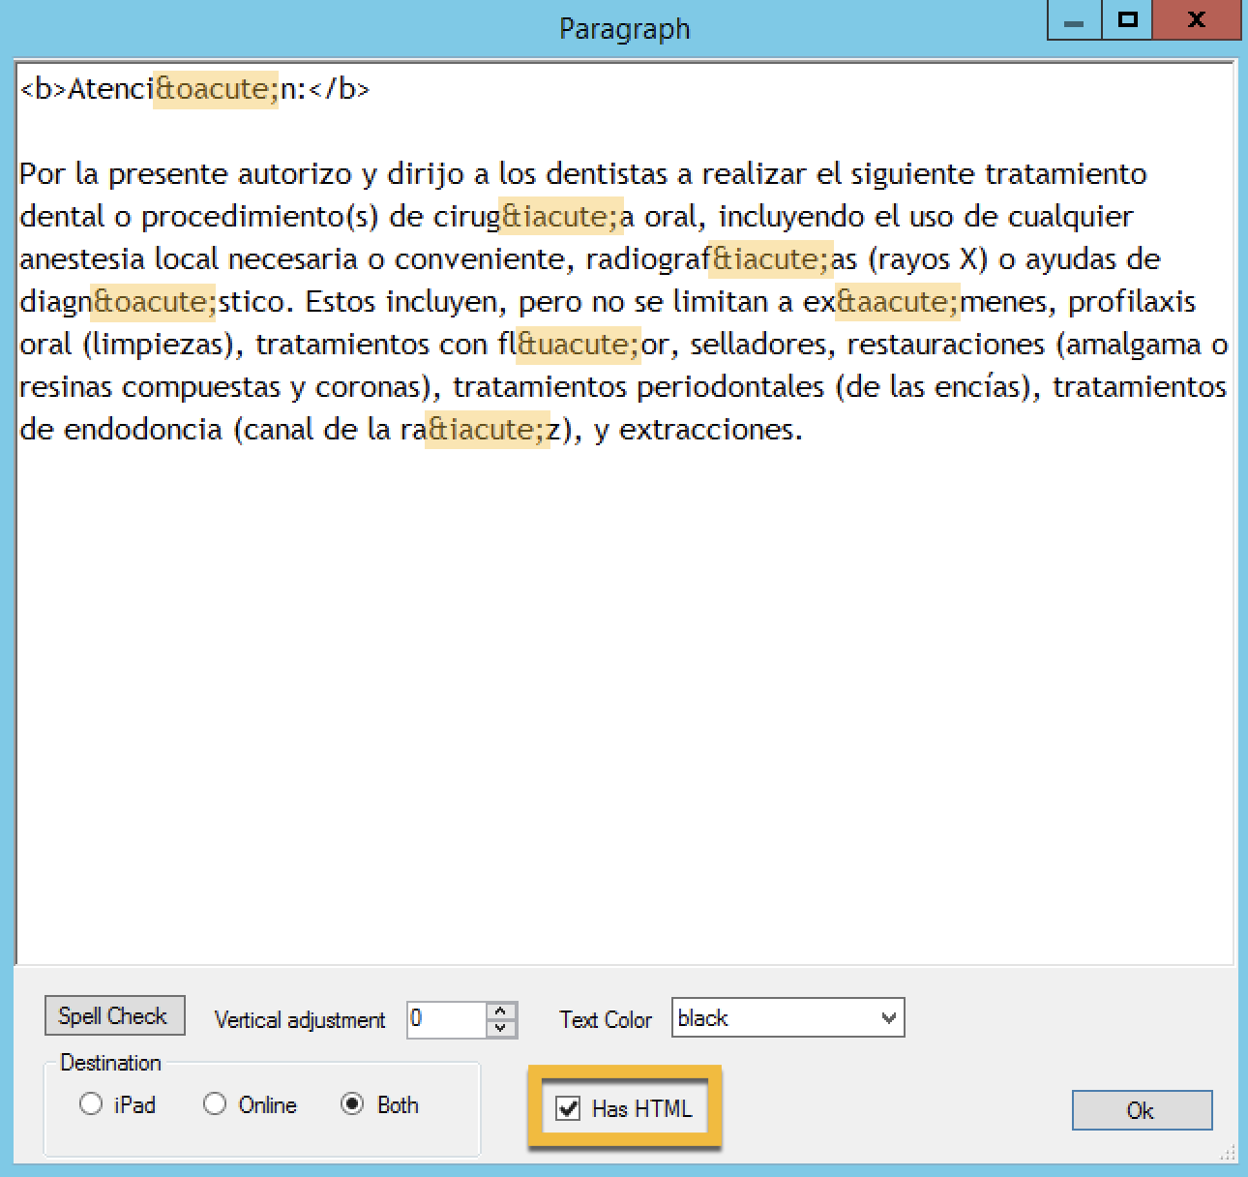This screenshot has height=1177, width=1248.
Task: Select the iPad destination radio button
Action: pos(92,1104)
